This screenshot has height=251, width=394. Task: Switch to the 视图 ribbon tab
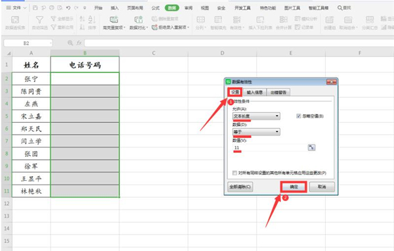205,8
